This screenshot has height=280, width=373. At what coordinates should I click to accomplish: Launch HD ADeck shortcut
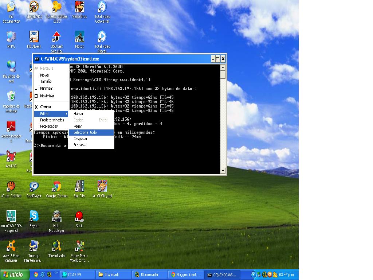click(34, 40)
